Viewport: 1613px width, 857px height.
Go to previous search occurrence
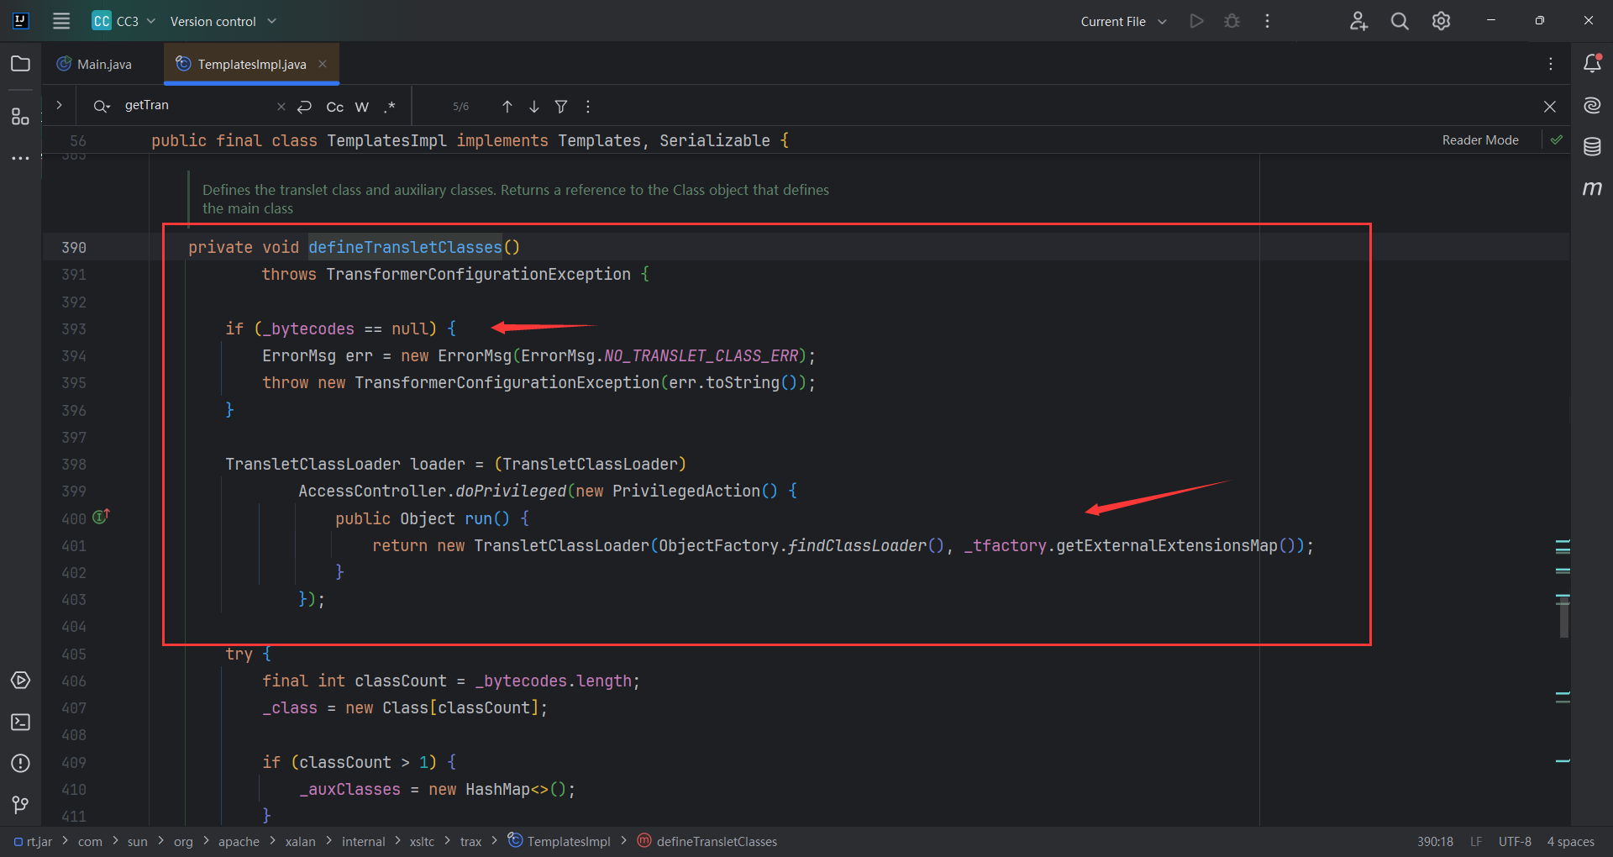pyautogui.click(x=507, y=107)
